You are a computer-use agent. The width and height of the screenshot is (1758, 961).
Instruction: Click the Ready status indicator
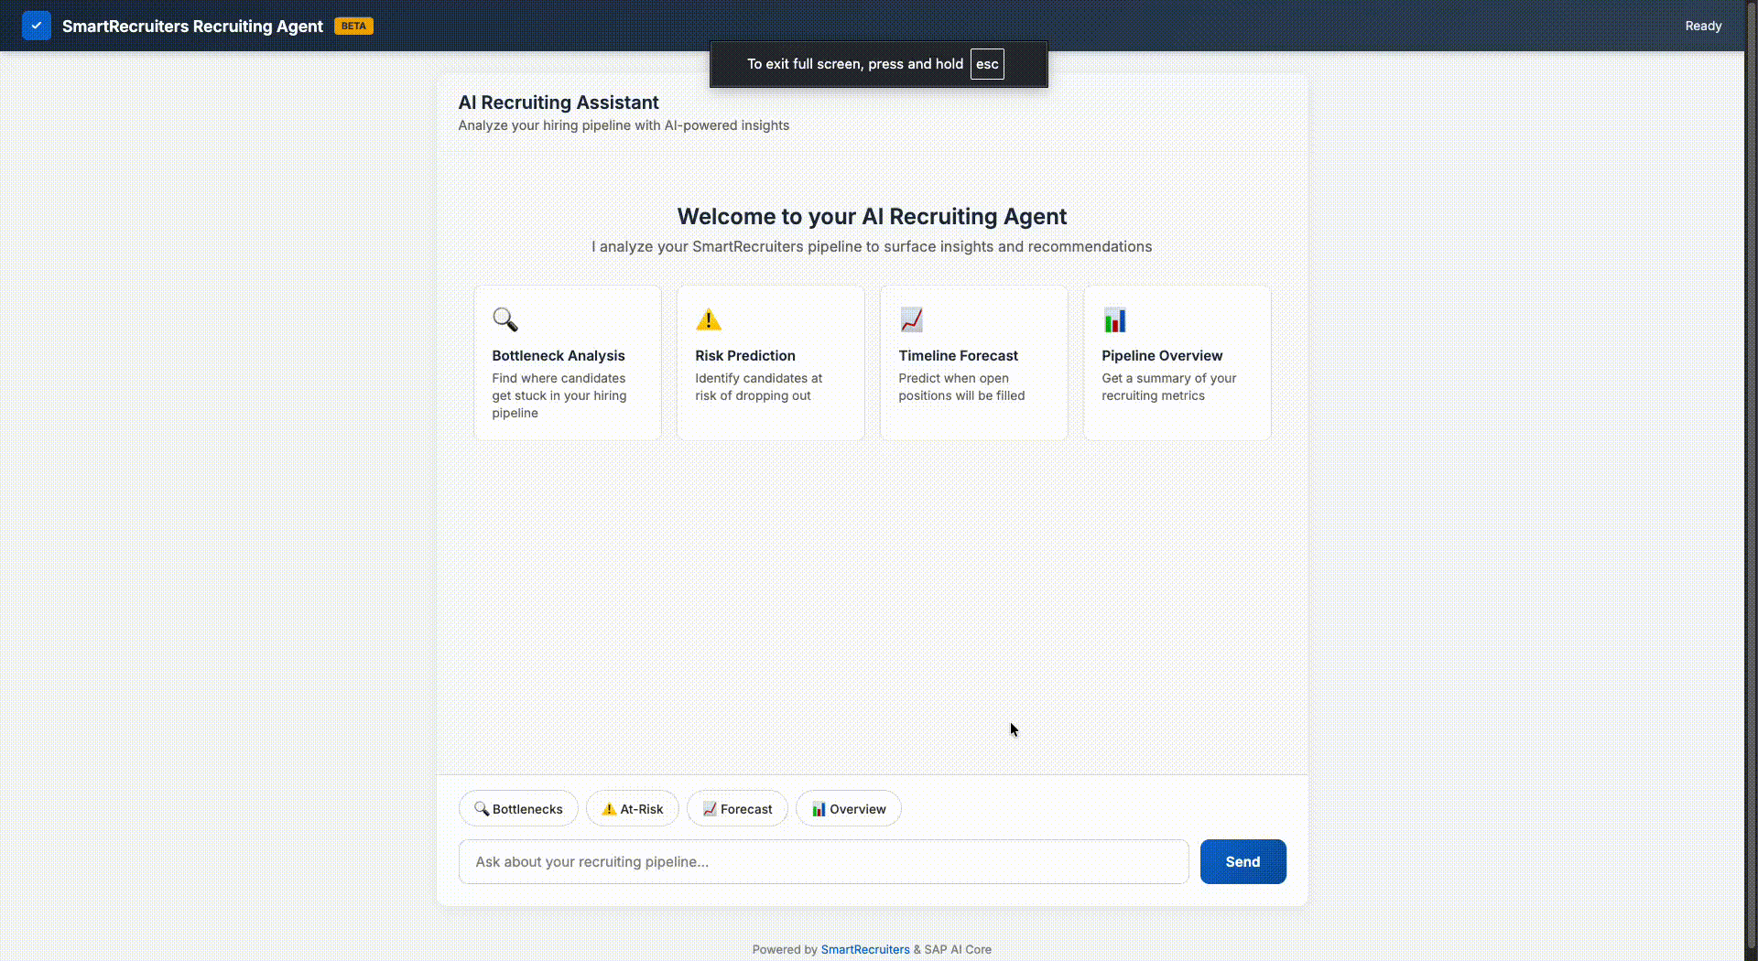click(1703, 26)
